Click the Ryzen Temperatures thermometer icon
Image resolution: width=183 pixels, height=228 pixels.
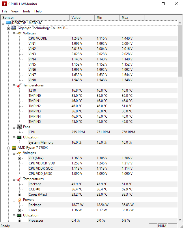[x=19, y=179]
